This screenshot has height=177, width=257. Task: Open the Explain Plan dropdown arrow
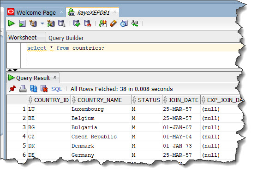tap(42, 23)
